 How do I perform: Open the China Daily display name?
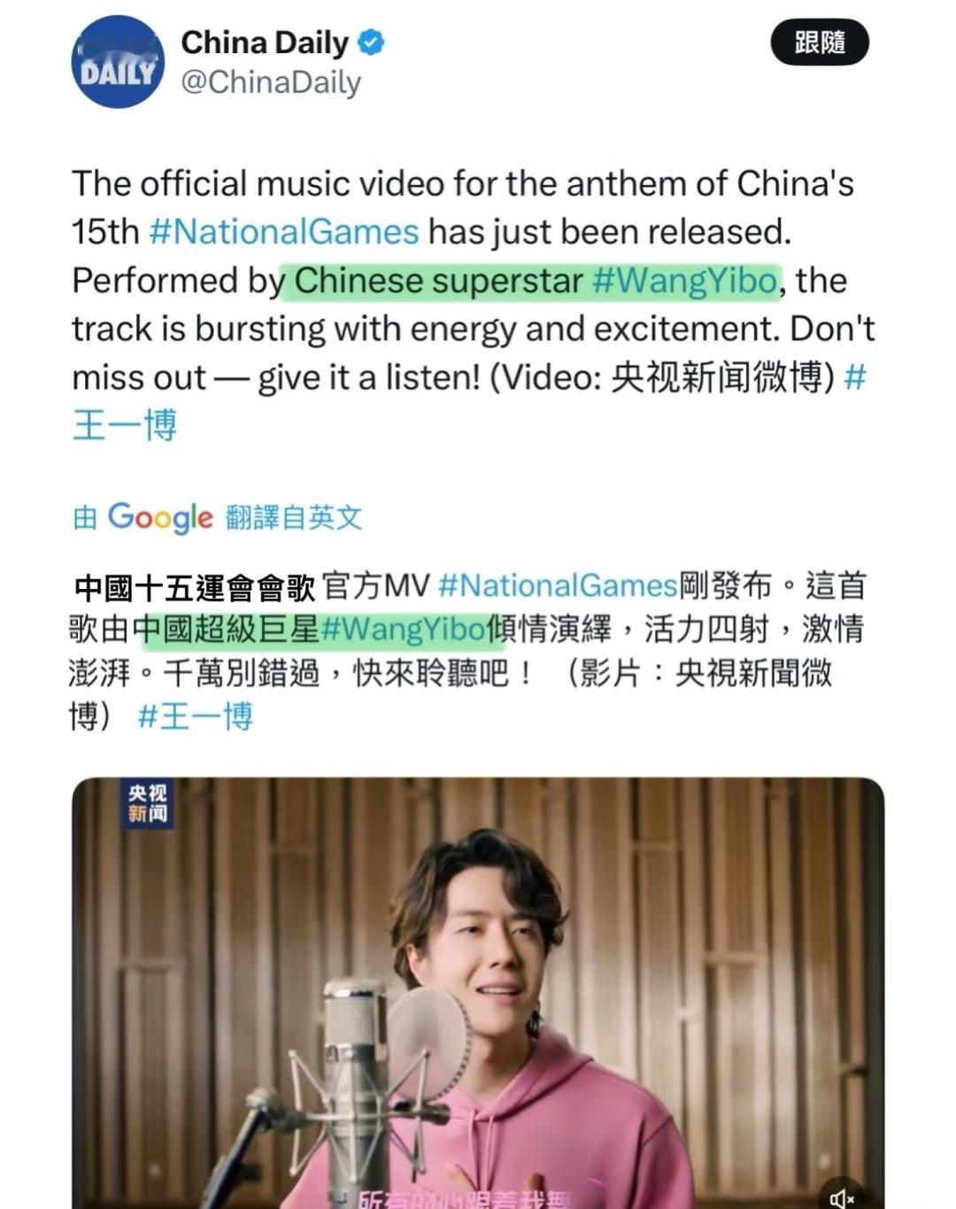tap(265, 42)
